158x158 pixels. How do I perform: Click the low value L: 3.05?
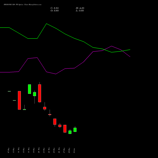[x=80, y=11]
